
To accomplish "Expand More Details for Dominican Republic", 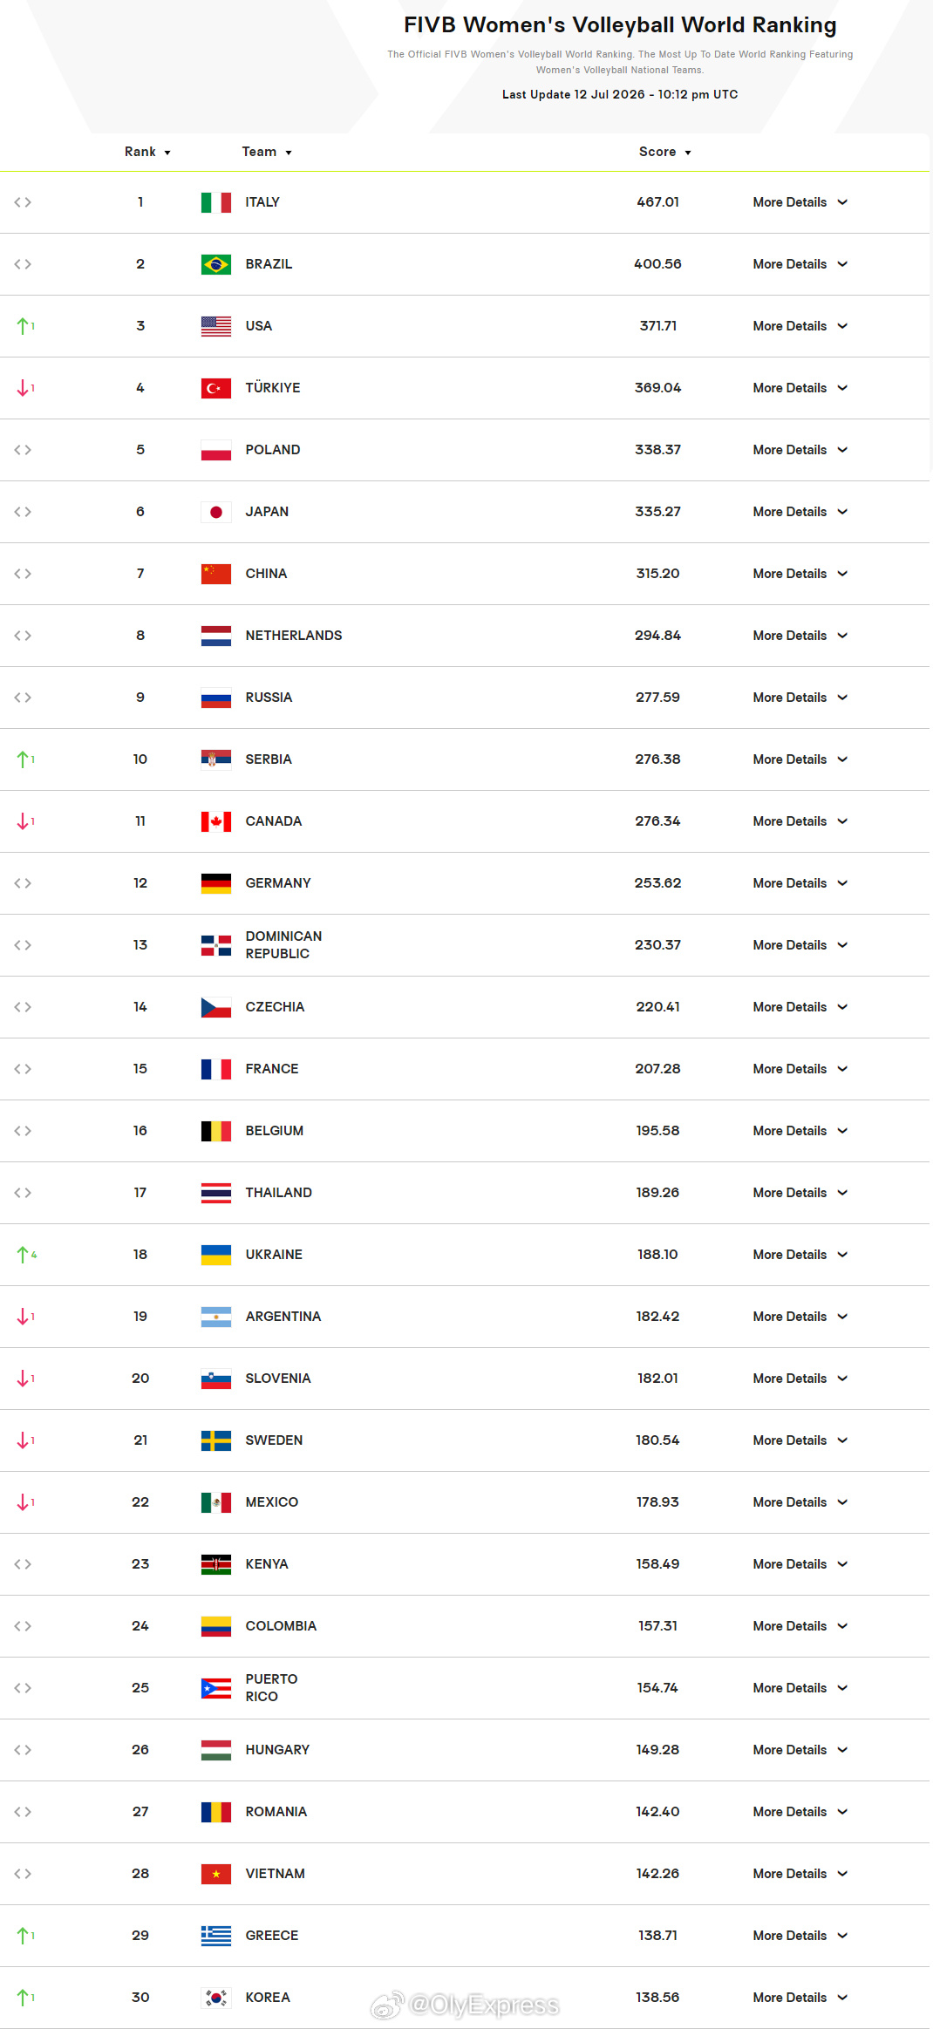I will (x=800, y=945).
